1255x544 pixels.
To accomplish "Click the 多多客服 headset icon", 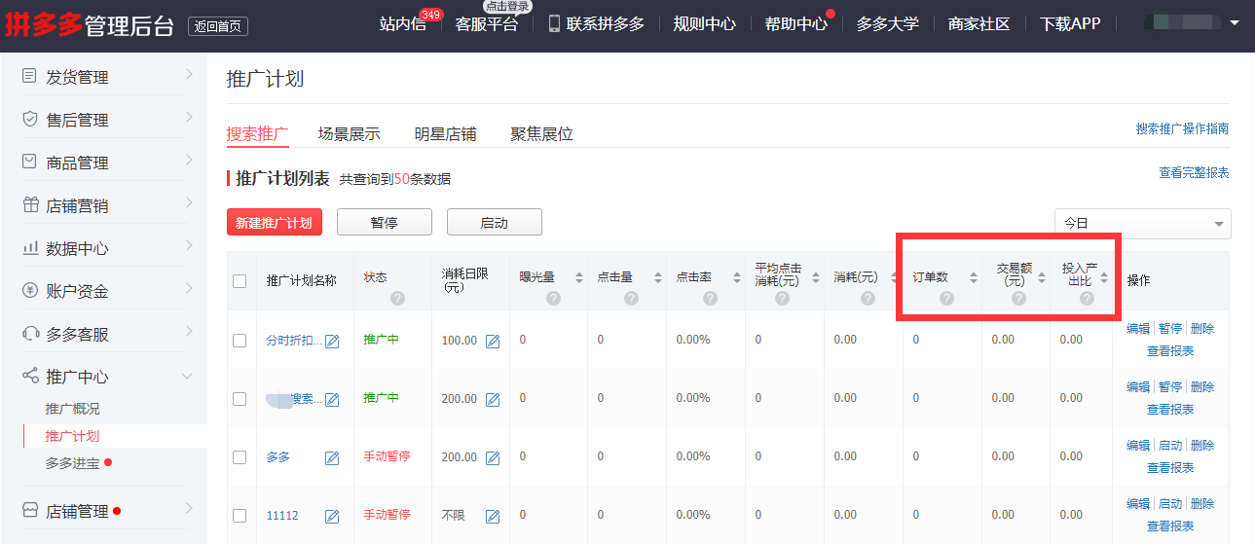I will (x=29, y=333).
